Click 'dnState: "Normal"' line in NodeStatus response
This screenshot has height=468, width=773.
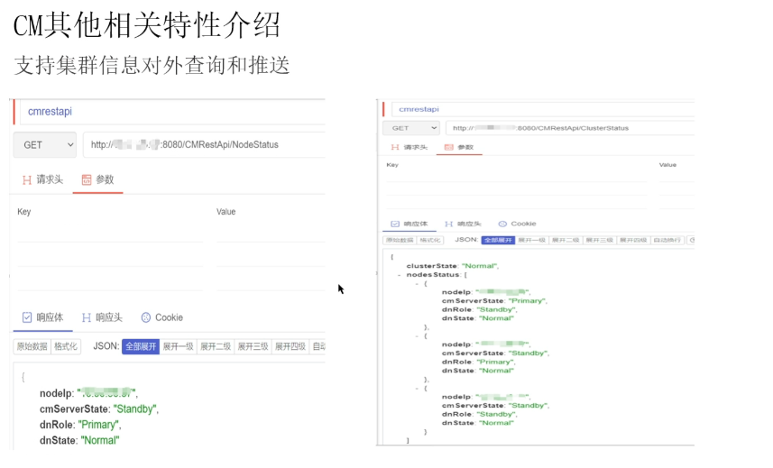tap(79, 440)
